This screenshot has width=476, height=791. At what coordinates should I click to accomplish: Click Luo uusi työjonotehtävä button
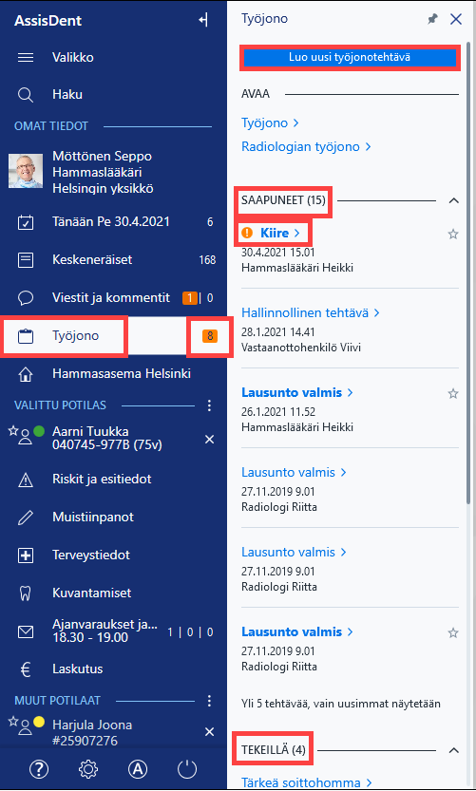tap(350, 58)
